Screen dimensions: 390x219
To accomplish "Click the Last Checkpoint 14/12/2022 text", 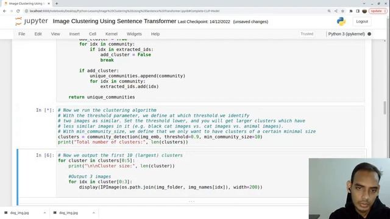I will point(204,22).
